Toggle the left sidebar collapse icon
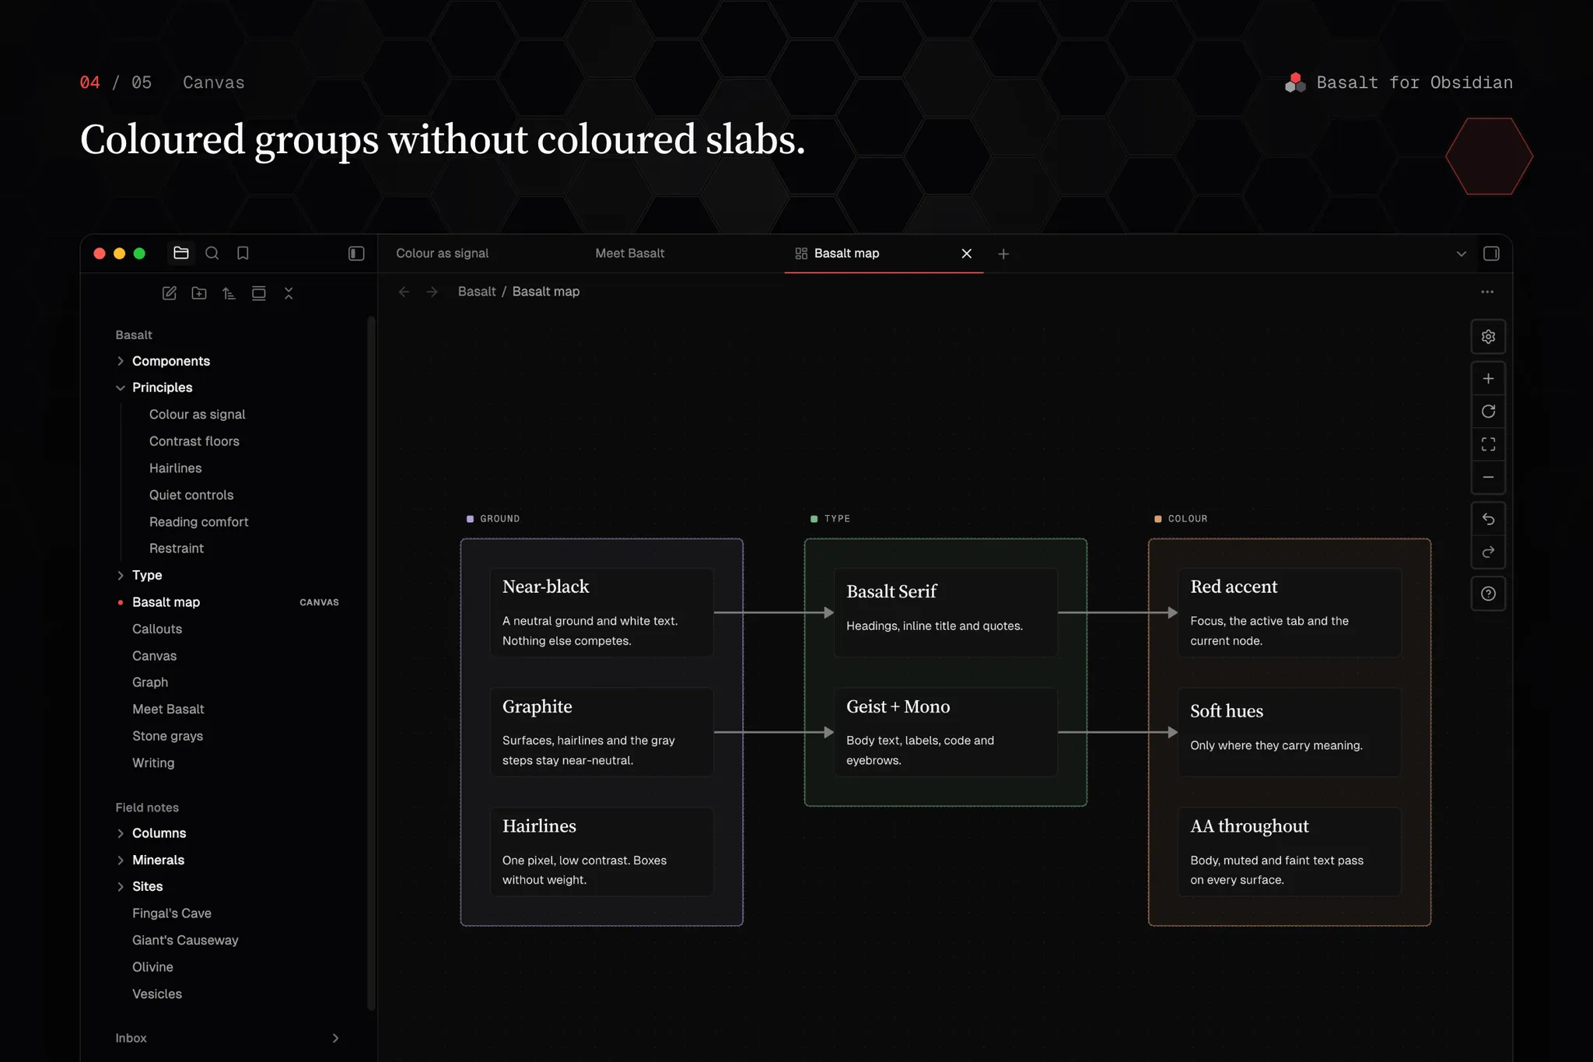The width and height of the screenshot is (1593, 1062). pyautogui.click(x=356, y=253)
